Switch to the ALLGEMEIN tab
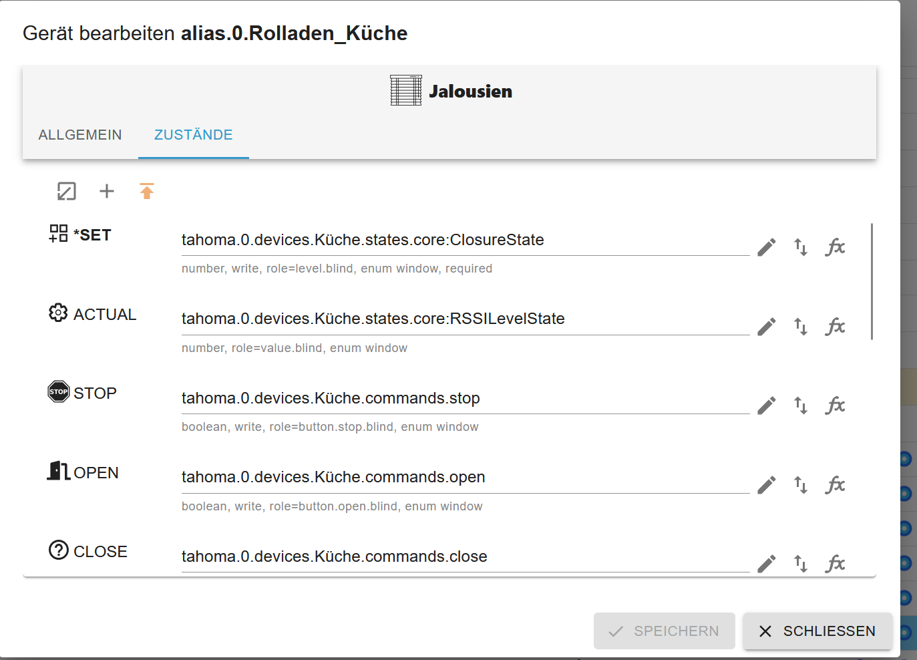917x660 pixels. coord(80,135)
